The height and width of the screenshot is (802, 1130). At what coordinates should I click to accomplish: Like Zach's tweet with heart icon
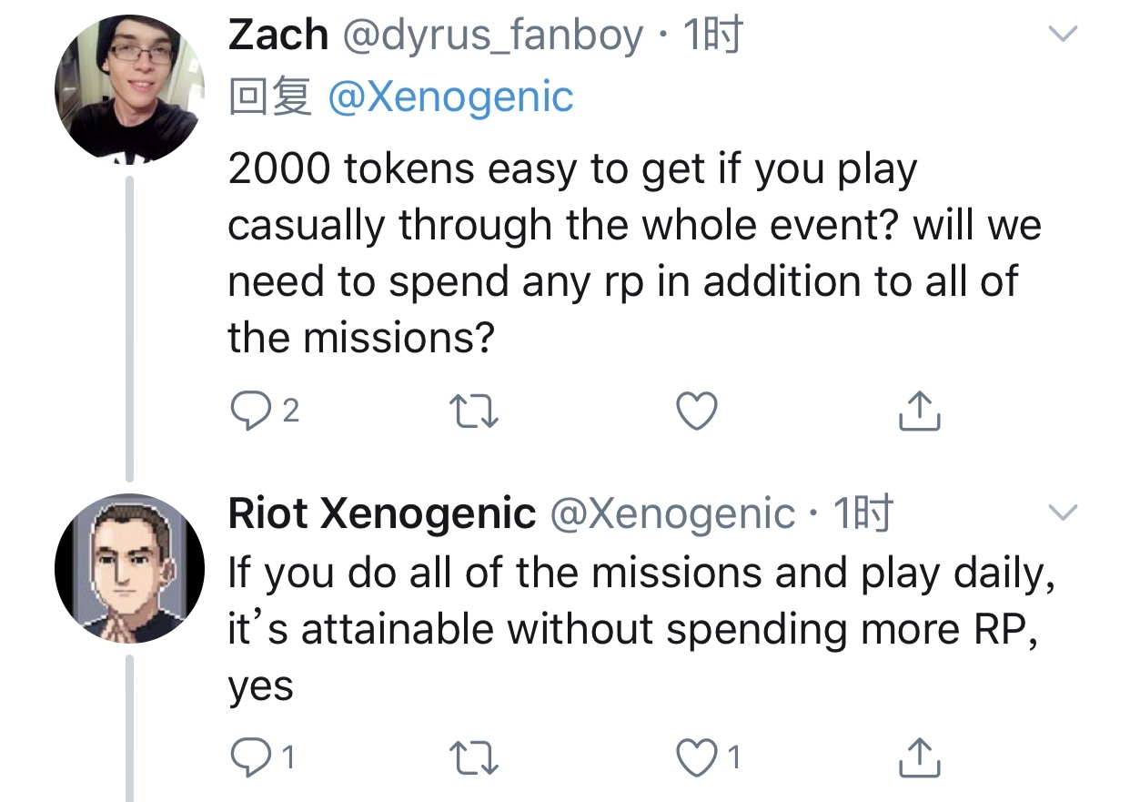pos(698,412)
